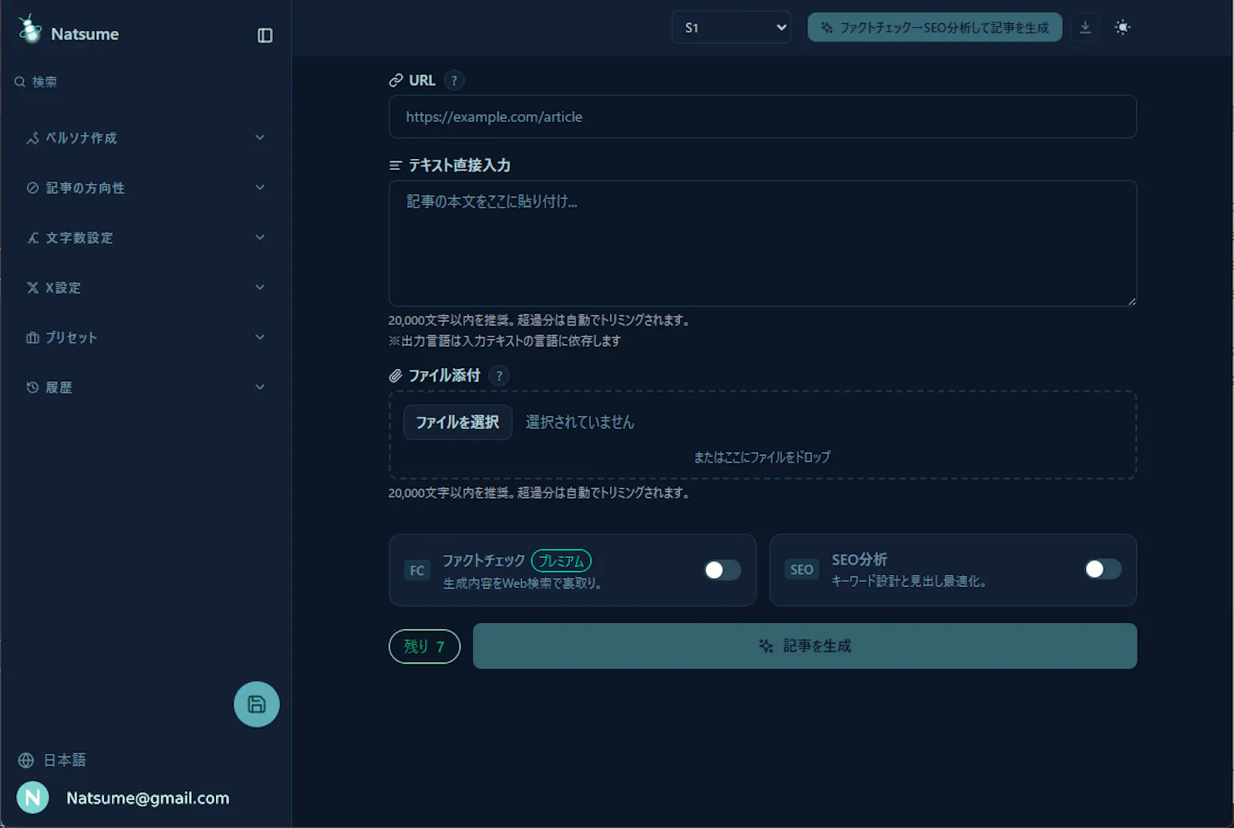The image size is (1234, 828).
Task: Click the download icon in top bar
Action: pos(1085,27)
